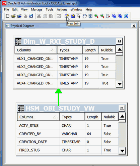Click the HSM_OBI_STUDY_VW table title
The image size is (140, 166).
tap(60, 108)
